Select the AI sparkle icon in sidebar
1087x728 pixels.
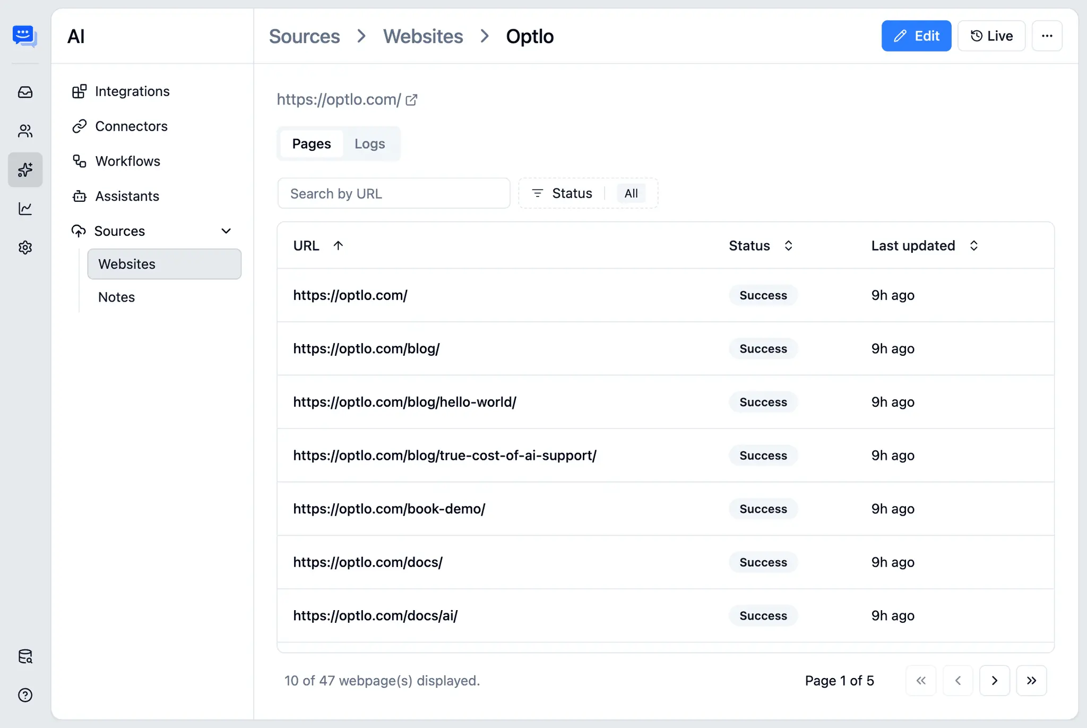tap(25, 170)
